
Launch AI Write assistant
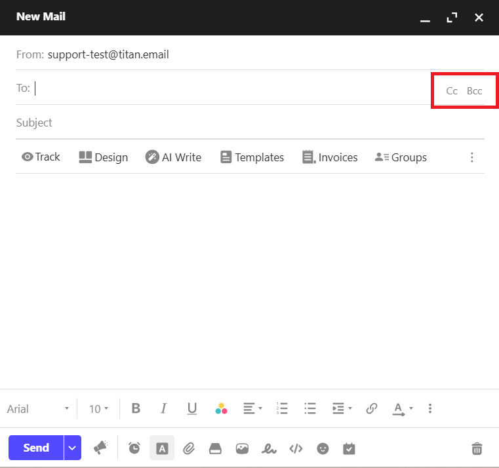(173, 157)
